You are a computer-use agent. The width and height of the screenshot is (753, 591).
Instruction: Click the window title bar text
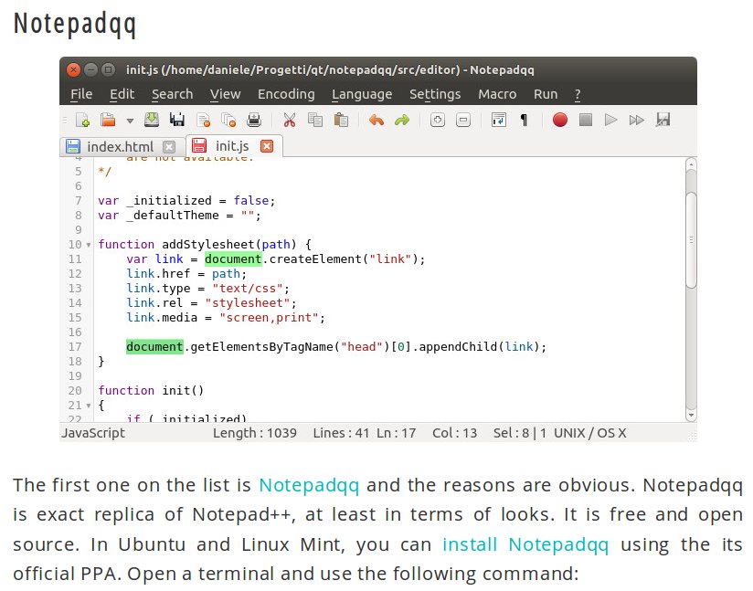330,70
